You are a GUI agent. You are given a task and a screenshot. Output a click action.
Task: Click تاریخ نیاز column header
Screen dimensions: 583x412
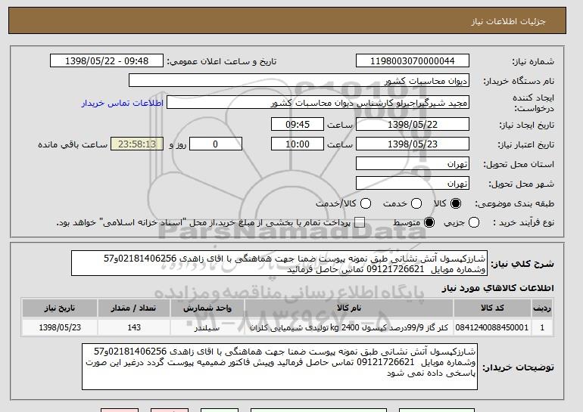click(60, 308)
